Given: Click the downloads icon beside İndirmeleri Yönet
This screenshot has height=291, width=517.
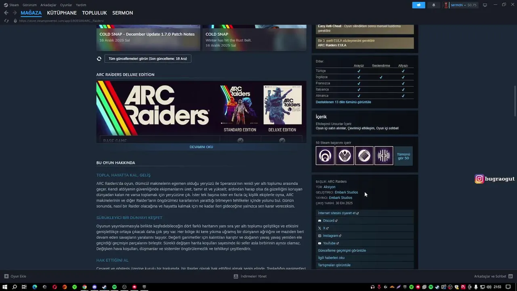Looking at the screenshot, I should coord(236,276).
